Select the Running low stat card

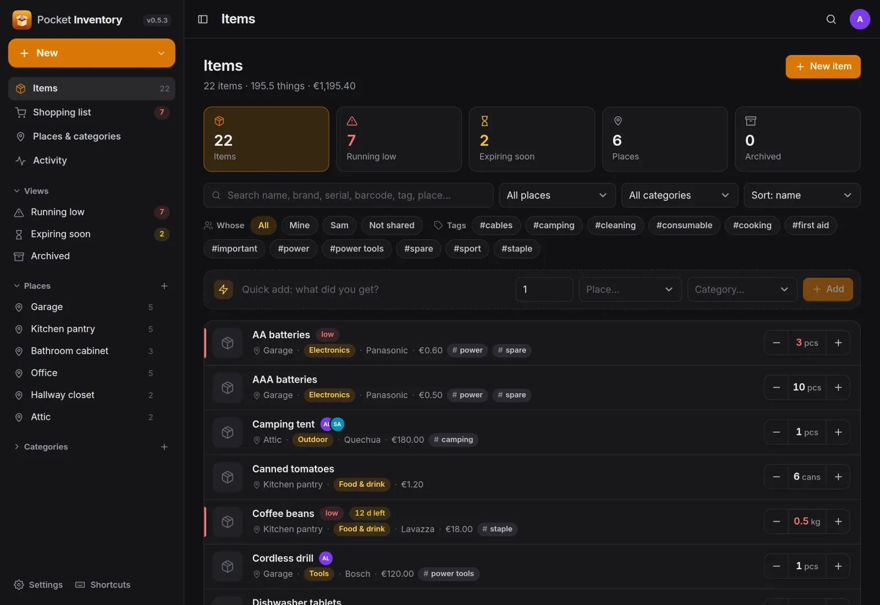(399, 139)
